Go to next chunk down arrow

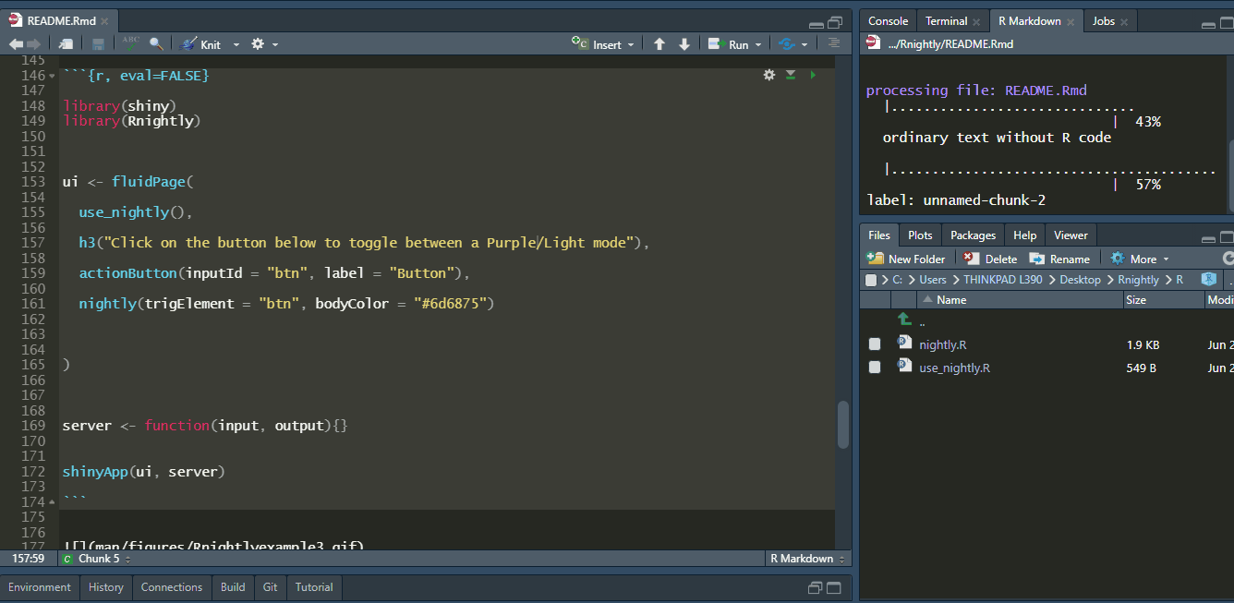pos(684,44)
